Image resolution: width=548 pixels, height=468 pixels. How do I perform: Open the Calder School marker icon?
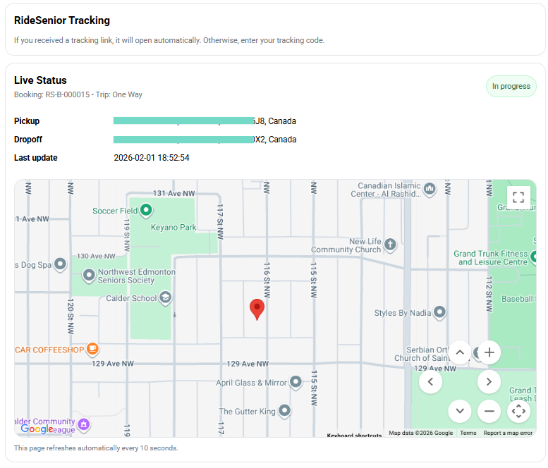coord(165,297)
